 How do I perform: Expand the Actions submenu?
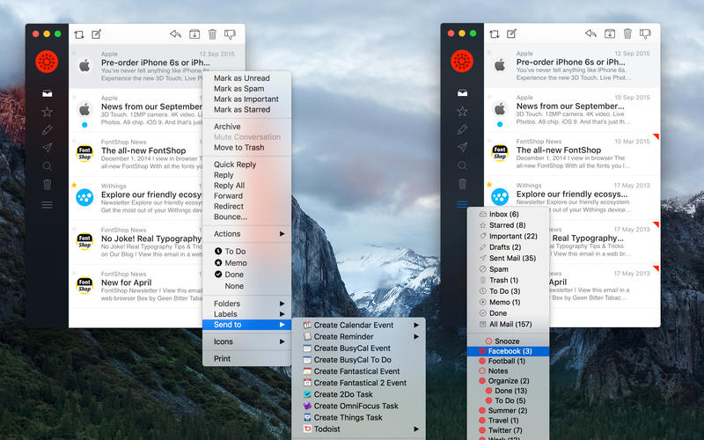tap(246, 234)
